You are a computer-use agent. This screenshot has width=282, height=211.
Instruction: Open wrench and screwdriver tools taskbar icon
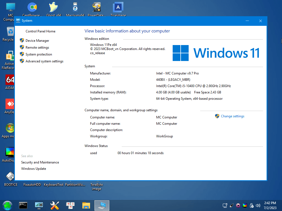coord(55,206)
